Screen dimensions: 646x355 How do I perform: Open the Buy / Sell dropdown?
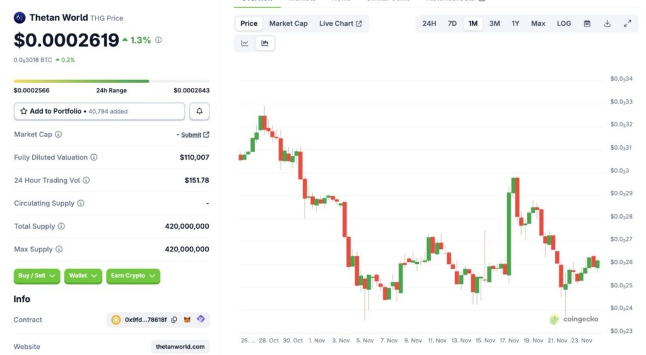pos(37,276)
